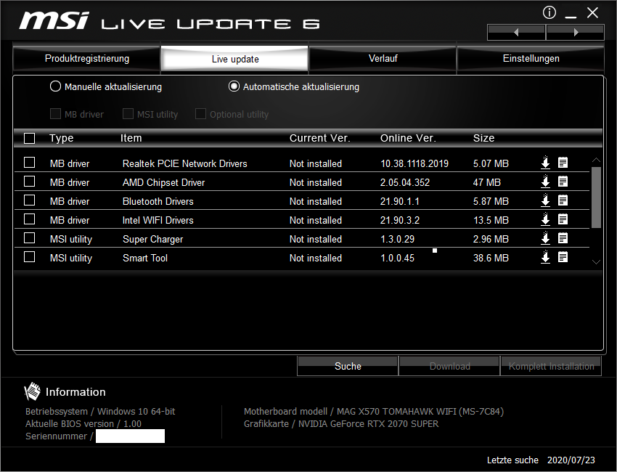The image size is (617, 472).
Task: Click the list scrollbar down arrow
Action: 596,262
